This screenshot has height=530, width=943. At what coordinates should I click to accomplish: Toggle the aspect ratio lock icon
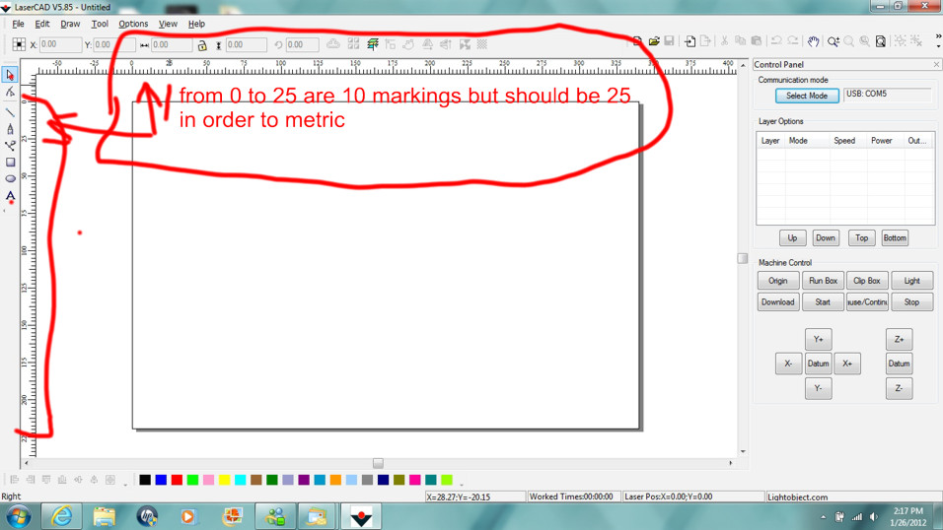(x=202, y=45)
